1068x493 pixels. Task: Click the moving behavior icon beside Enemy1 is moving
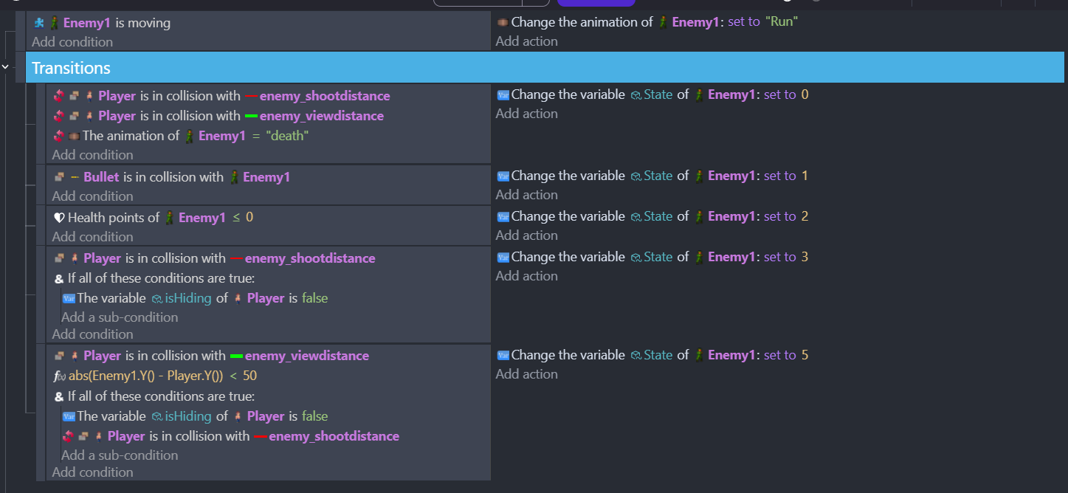click(39, 23)
